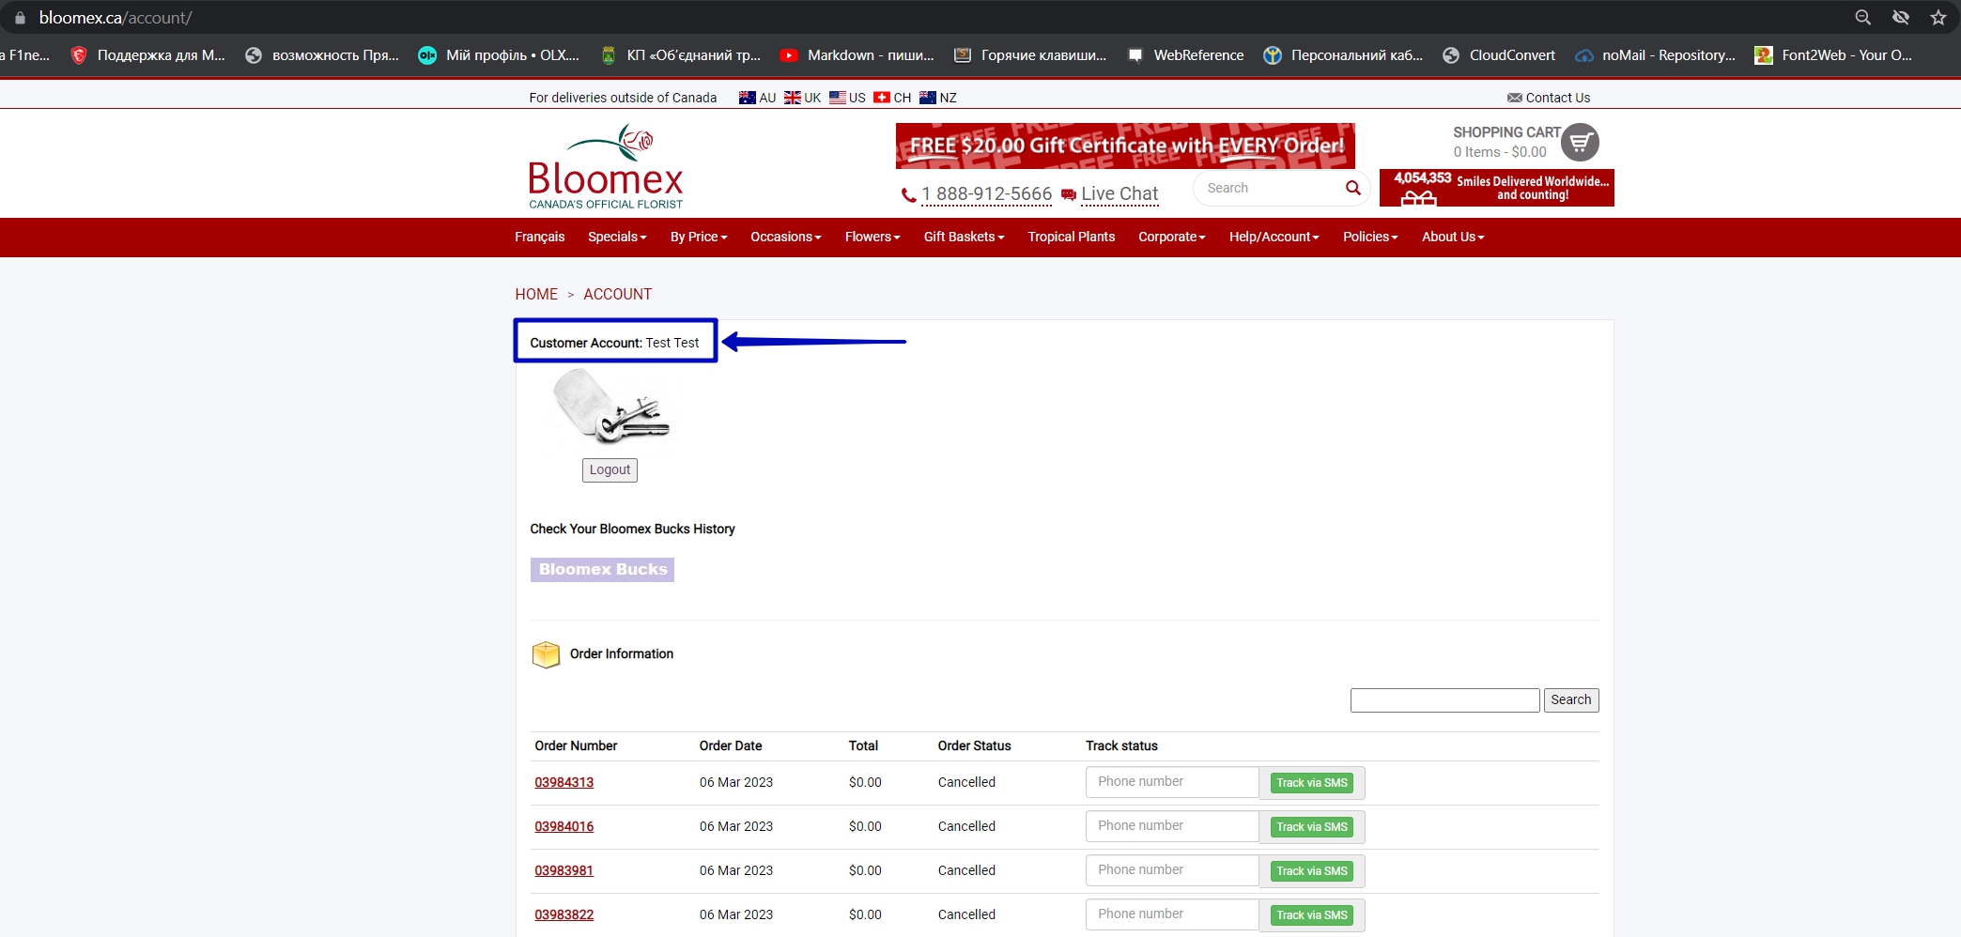Click the order search text field
Viewport: 1961px width, 937px height.
pyautogui.click(x=1444, y=700)
